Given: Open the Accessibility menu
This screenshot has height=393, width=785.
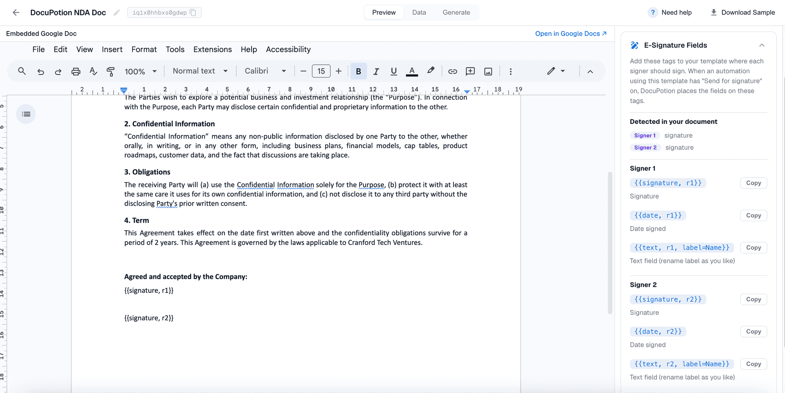Looking at the screenshot, I should [x=288, y=49].
